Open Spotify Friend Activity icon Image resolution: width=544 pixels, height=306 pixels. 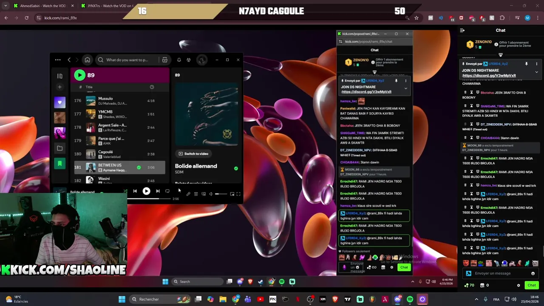pyautogui.click(x=189, y=60)
